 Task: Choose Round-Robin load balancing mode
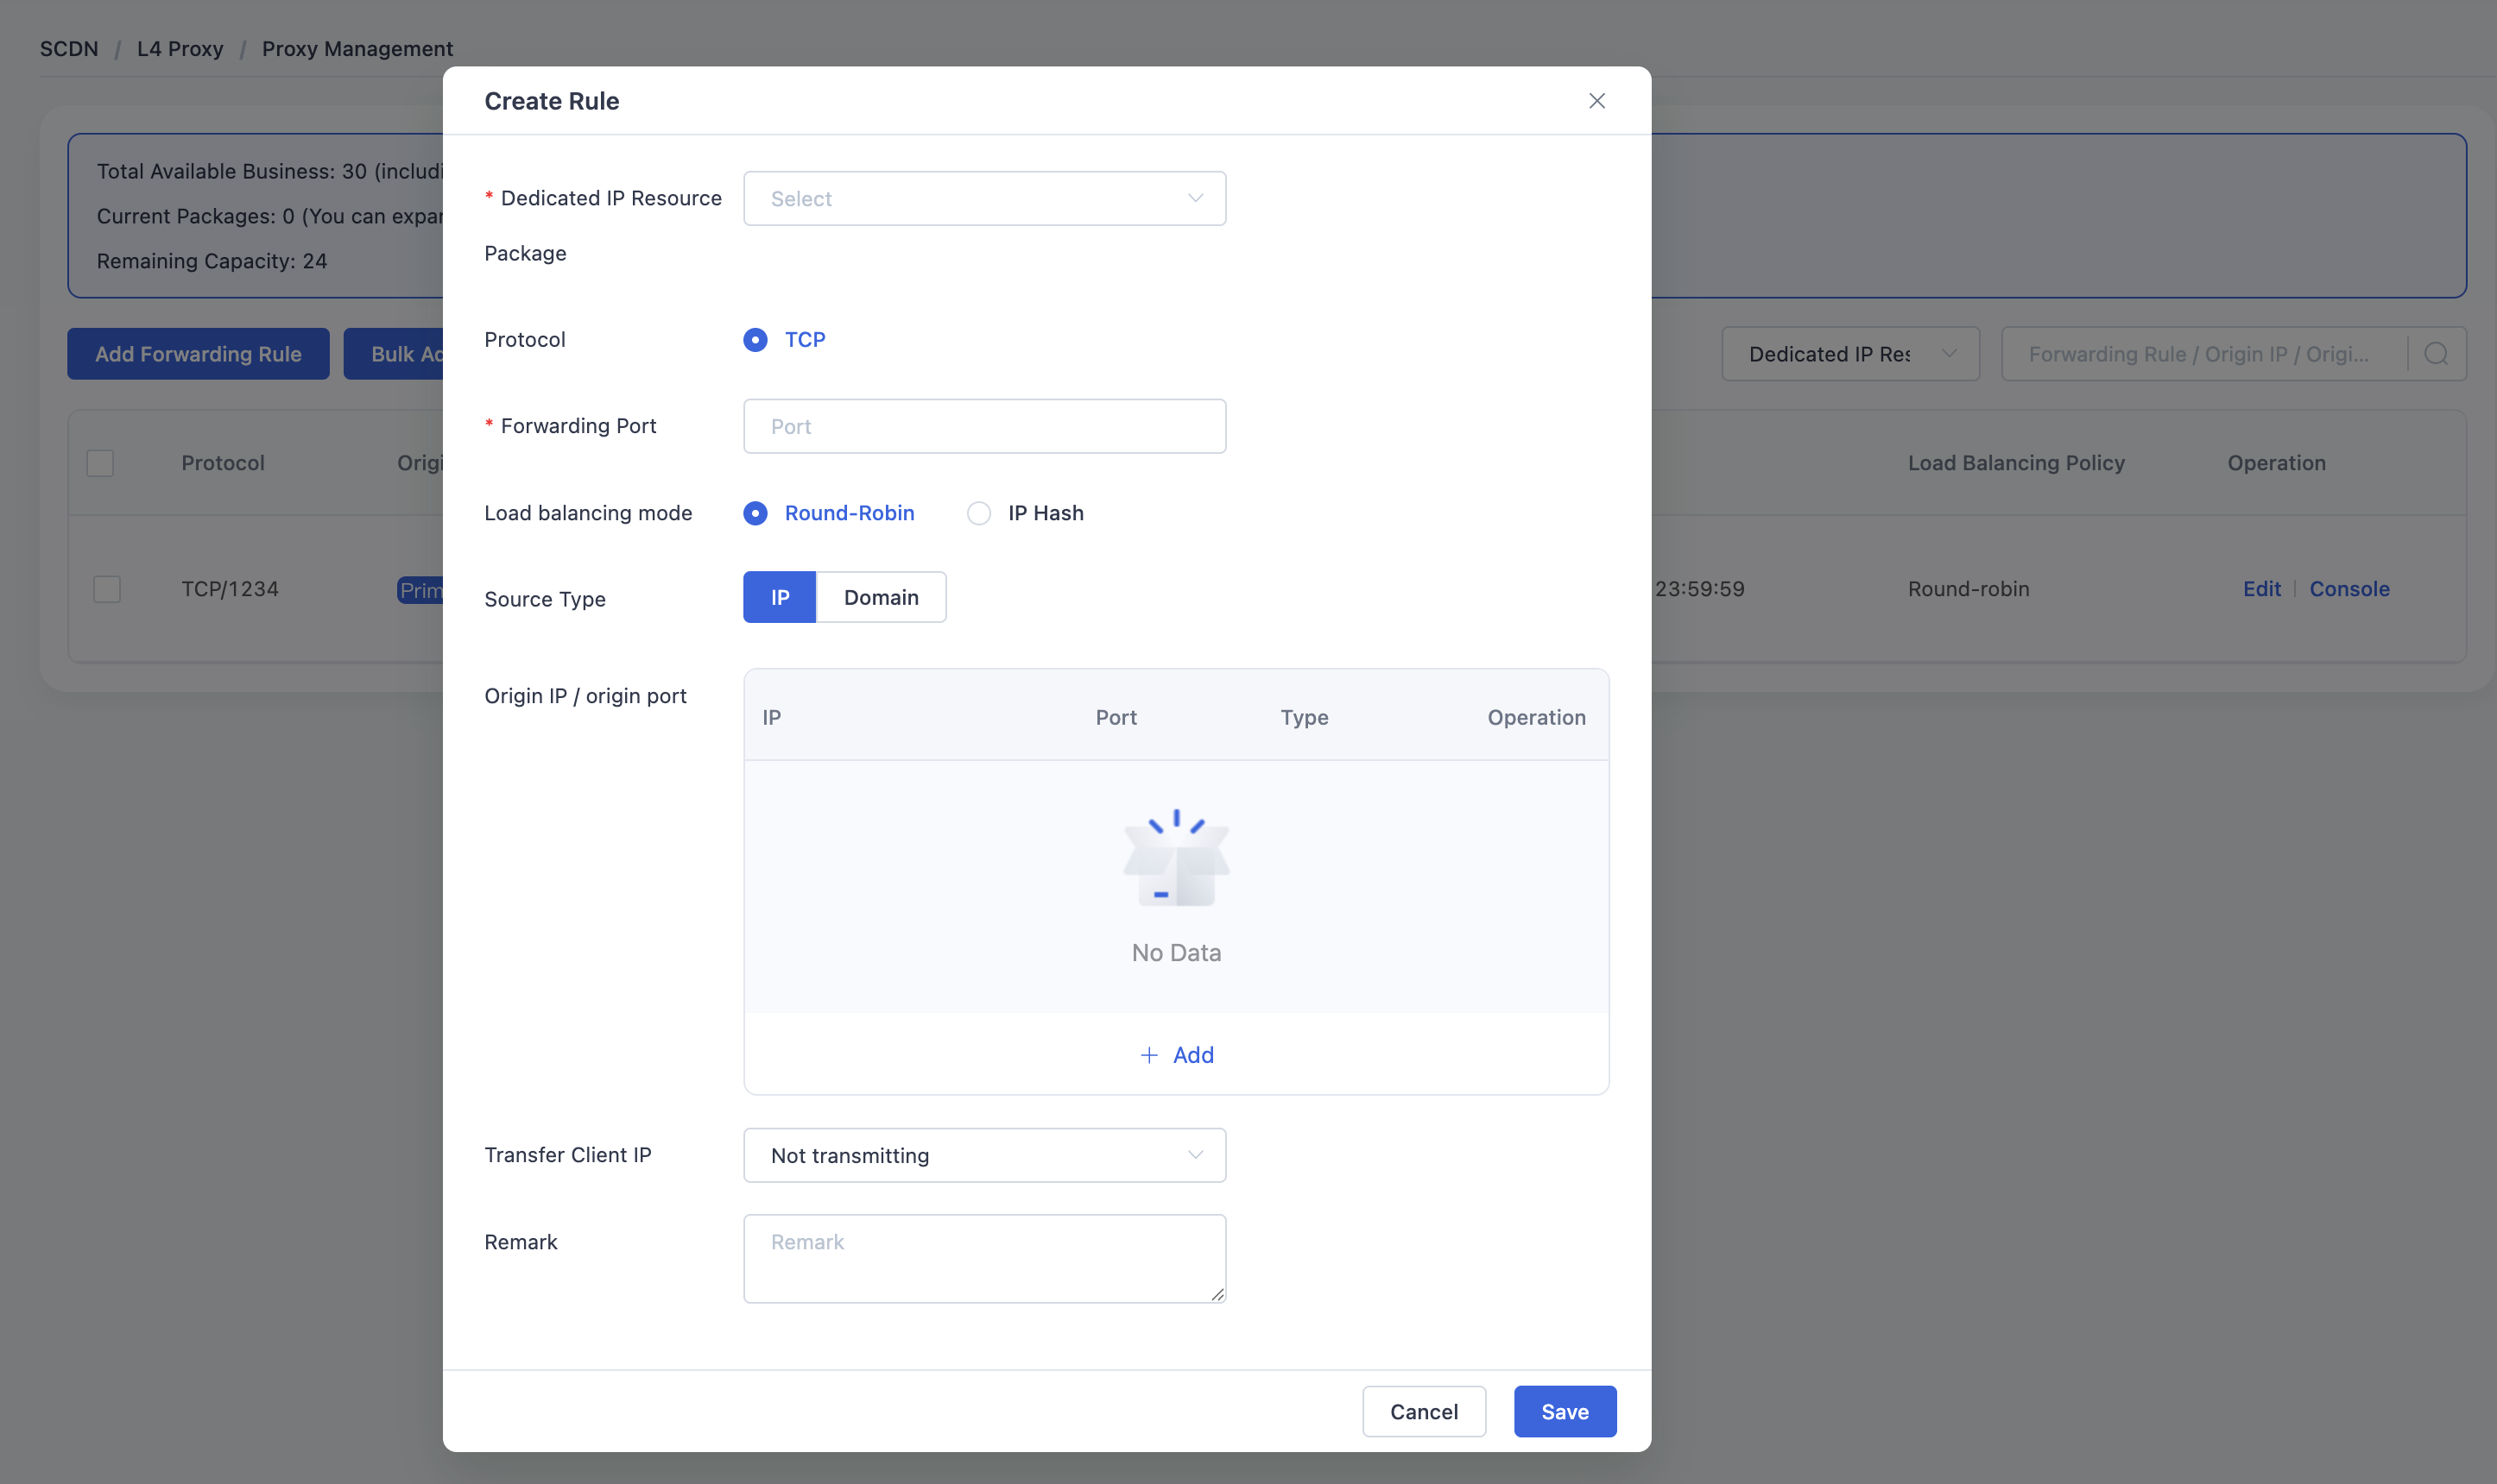[755, 513]
